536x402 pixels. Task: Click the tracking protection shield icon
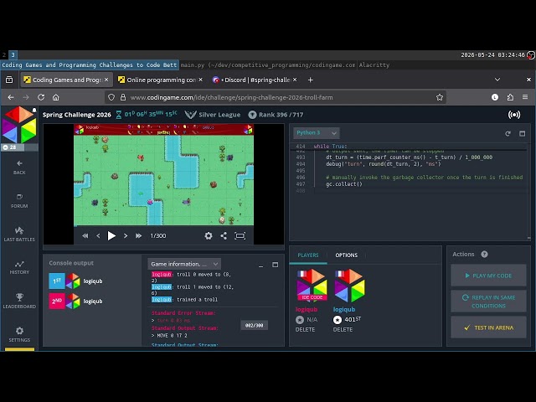[x=111, y=97]
